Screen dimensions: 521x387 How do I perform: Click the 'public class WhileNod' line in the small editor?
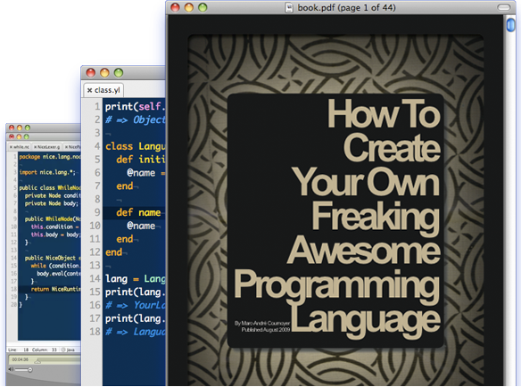(x=50, y=187)
